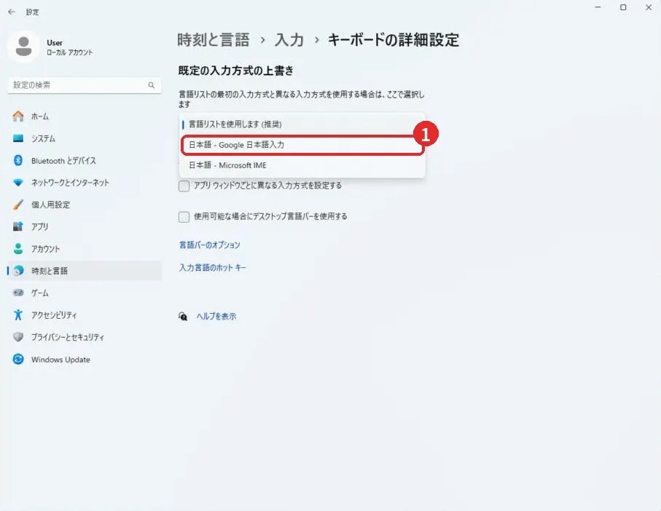
Task: Open アカウント settings page
Action: [85, 248]
